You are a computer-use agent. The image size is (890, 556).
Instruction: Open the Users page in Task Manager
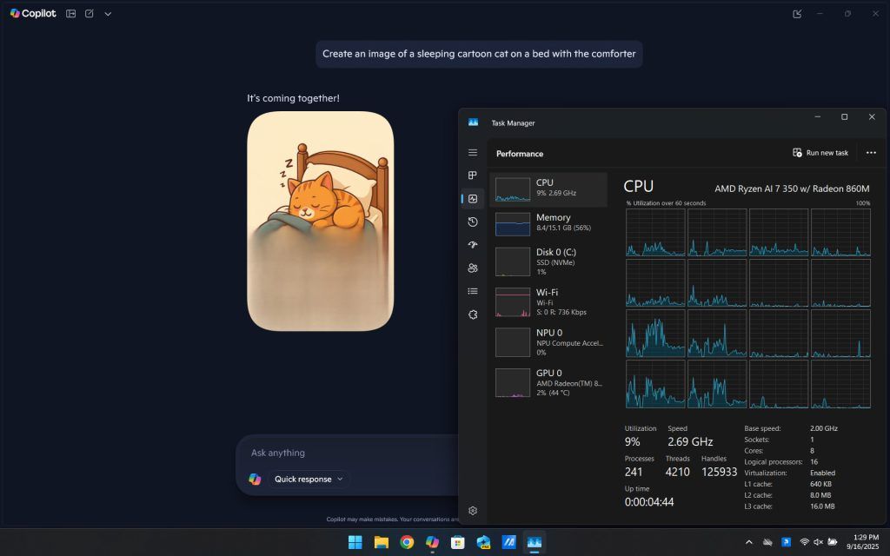pyautogui.click(x=473, y=268)
